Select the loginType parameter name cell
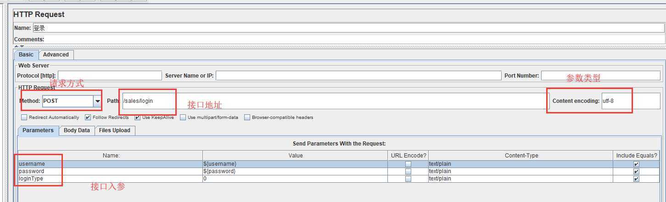The width and height of the screenshot is (666, 202). point(110,179)
